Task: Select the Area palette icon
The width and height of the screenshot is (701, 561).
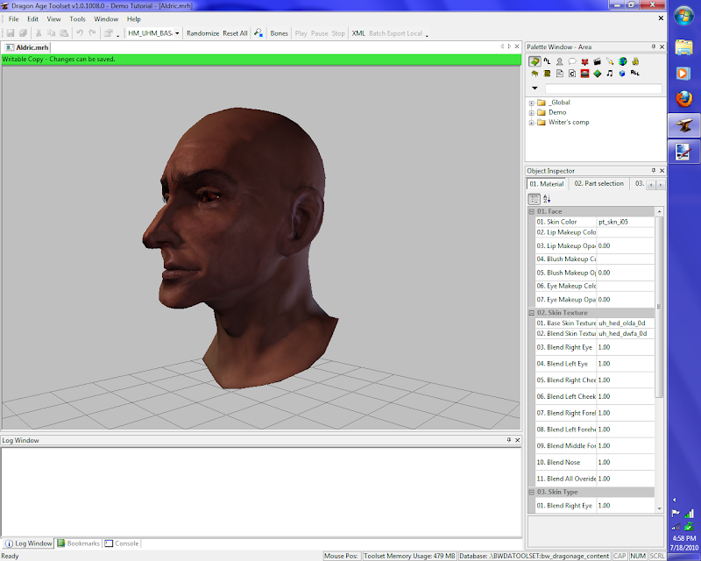Action: [x=535, y=61]
